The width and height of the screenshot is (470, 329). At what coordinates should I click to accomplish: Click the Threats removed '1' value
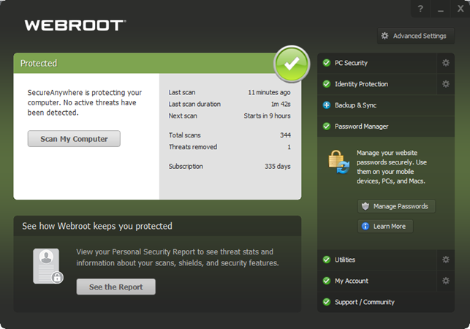[289, 147]
